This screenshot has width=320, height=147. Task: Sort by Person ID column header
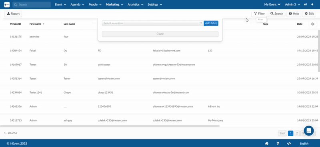pos(16,24)
